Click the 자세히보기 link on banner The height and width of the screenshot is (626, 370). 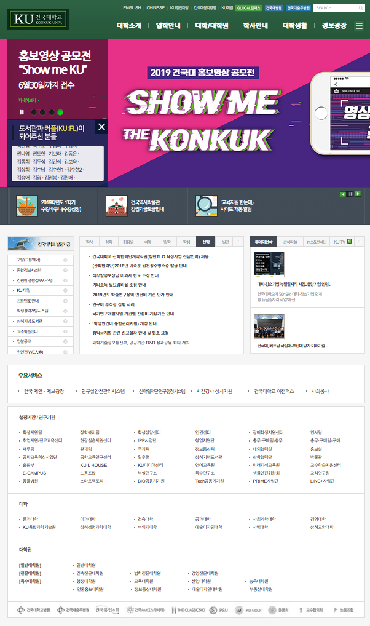pos(27,100)
